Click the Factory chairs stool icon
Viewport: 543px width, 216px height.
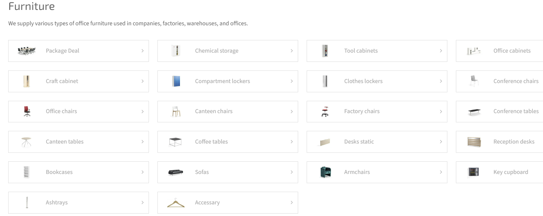point(325,111)
